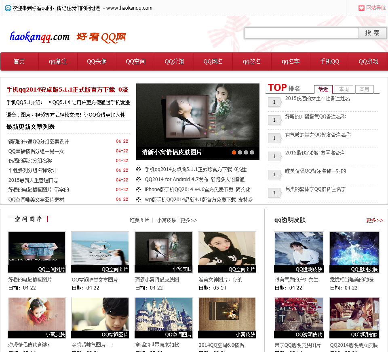The image size is (388, 352).
Task: Open the 手机QQ menu item
Action: click(x=330, y=61)
